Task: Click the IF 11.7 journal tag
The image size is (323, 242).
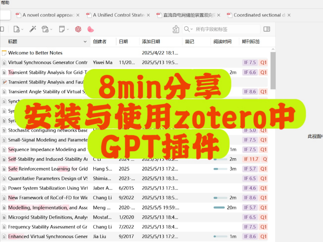Action: click(x=251, y=159)
